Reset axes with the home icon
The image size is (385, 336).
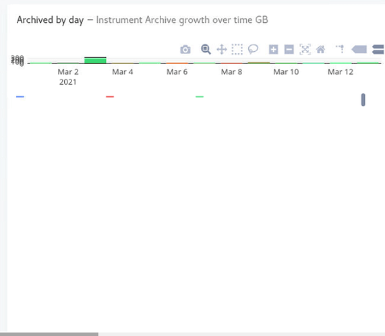(x=320, y=50)
